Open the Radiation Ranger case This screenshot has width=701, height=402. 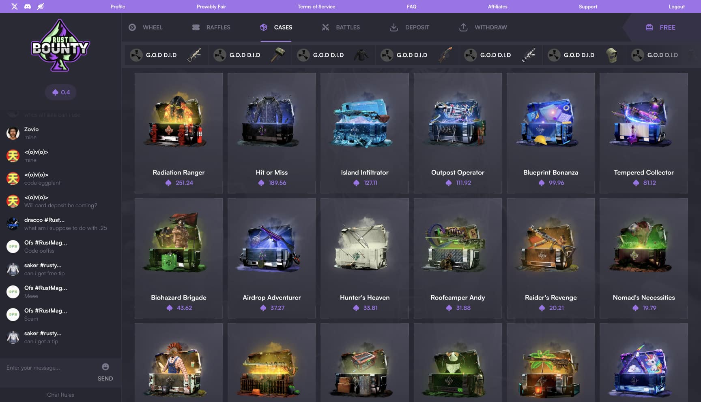tap(178, 133)
